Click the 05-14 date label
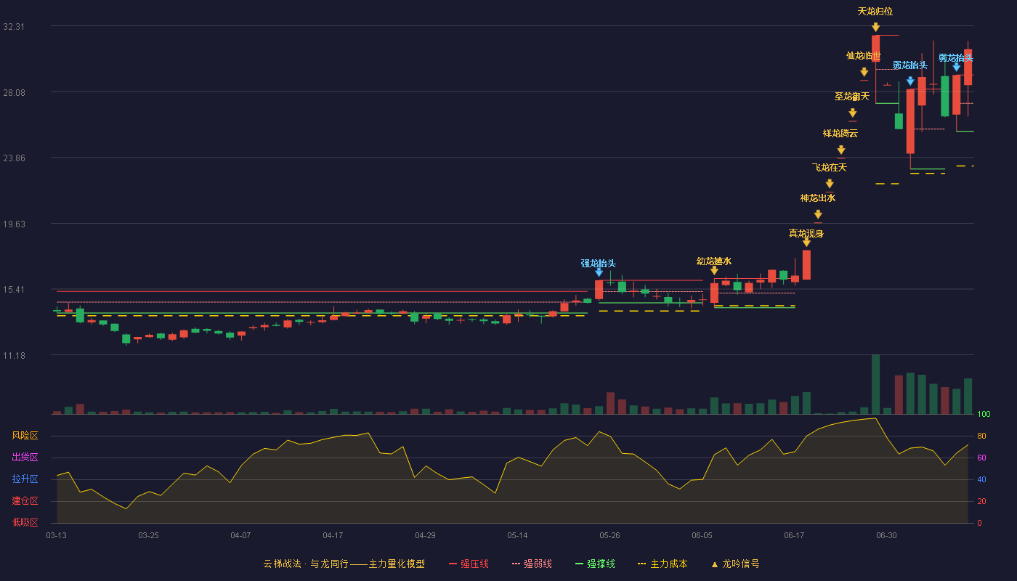 517,535
